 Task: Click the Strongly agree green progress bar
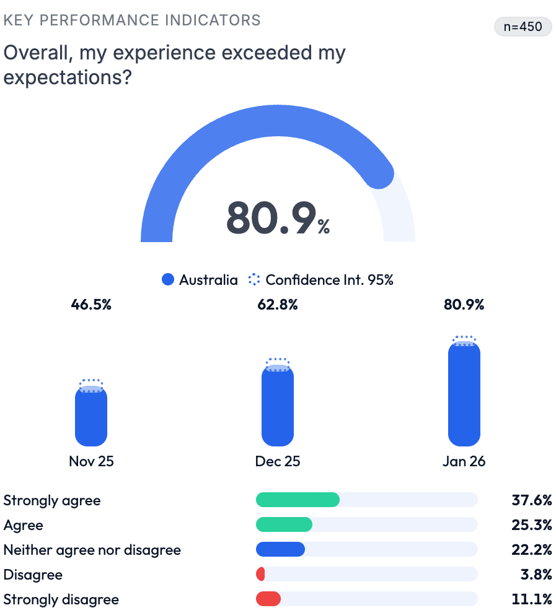pyautogui.click(x=298, y=500)
